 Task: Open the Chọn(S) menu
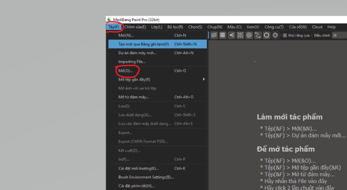195,27
